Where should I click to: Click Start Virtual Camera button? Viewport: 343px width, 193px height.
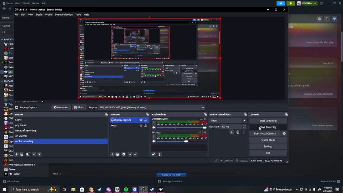(265, 133)
